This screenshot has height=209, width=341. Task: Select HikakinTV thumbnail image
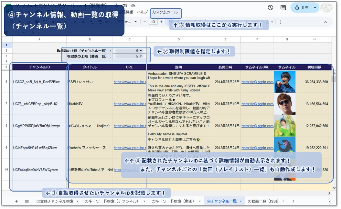[x=285, y=104]
